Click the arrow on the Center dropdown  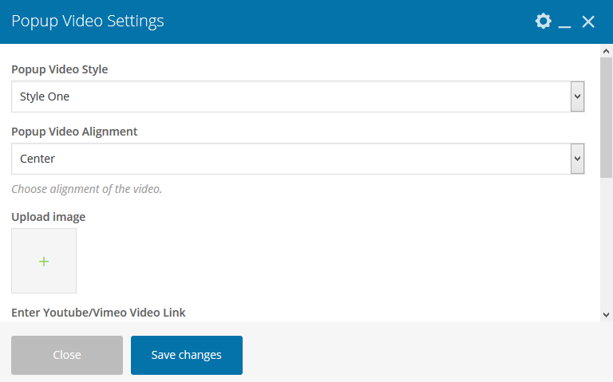coord(577,159)
